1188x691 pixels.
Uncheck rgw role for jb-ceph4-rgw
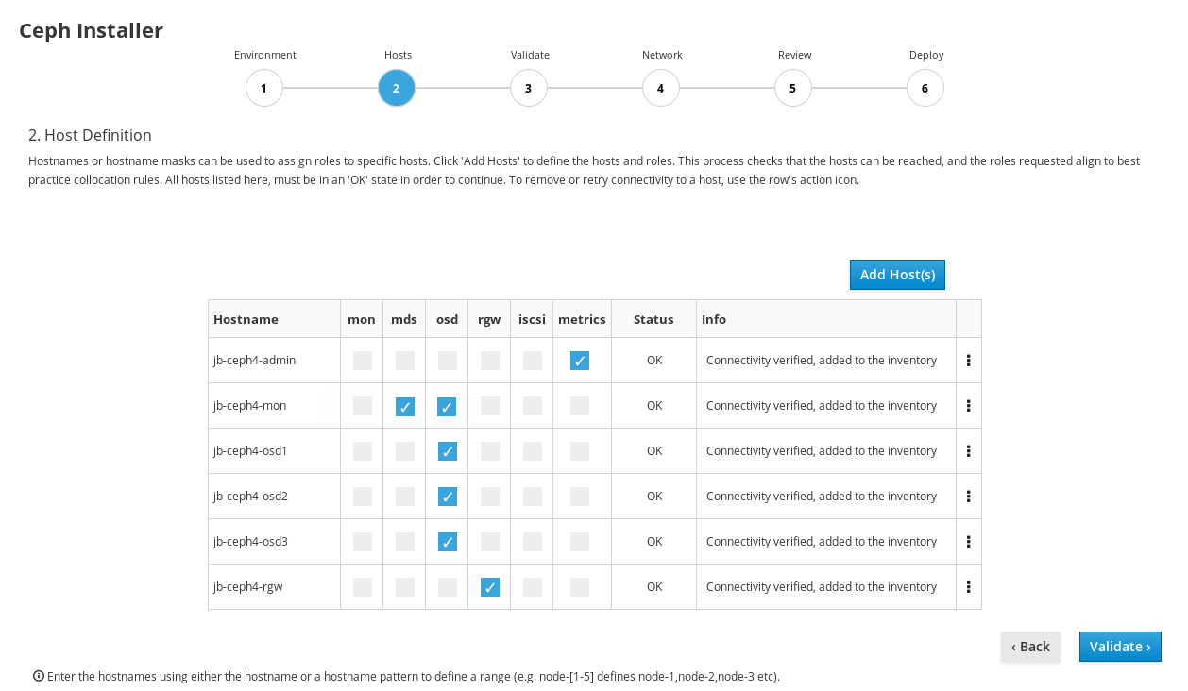490,587
